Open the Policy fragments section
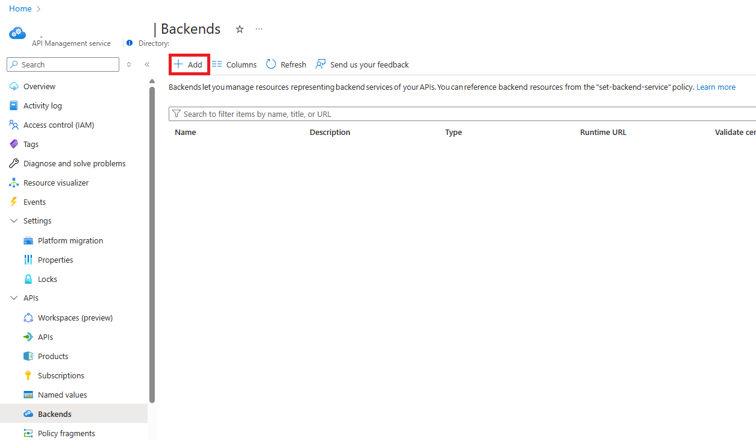 point(66,433)
